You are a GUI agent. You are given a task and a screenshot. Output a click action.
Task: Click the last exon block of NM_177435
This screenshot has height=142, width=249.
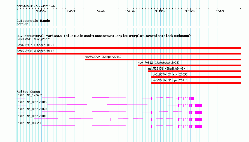[x=192, y=98]
